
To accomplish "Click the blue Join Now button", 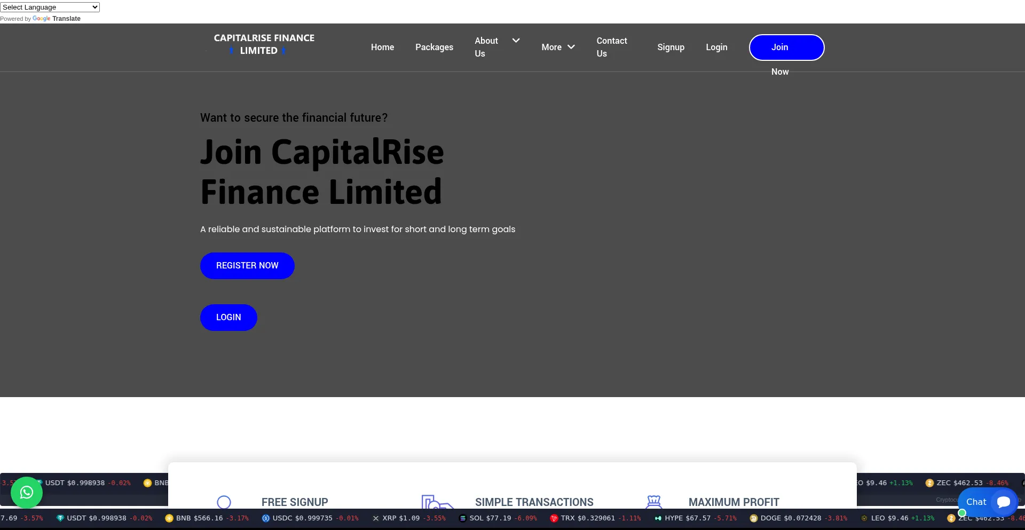I will pyautogui.click(x=786, y=48).
